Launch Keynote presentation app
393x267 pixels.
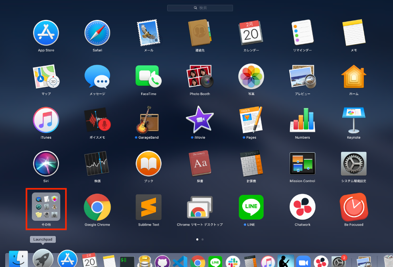pyautogui.click(x=354, y=120)
